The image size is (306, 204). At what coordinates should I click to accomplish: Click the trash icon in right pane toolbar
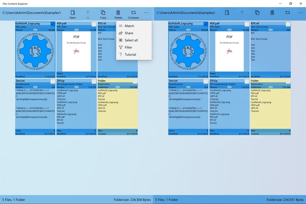[x=272, y=13]
